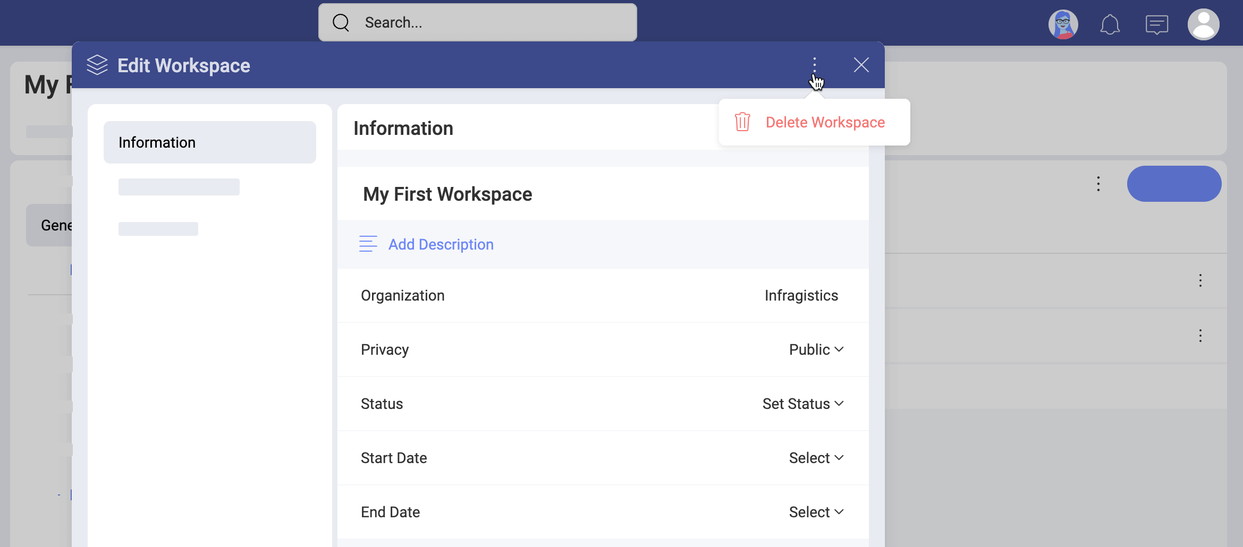Click the red trash can icon
1243x547 pixels.
pyautogui.click(x=742, y=122)
